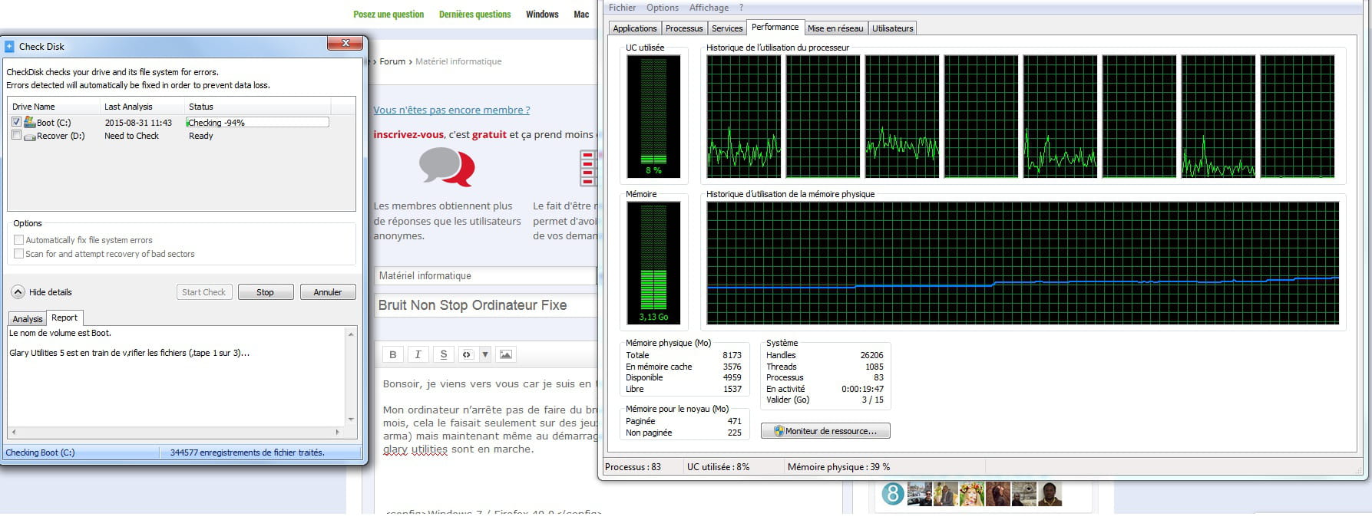Click the Bold formatting icon
The width and height of the screenshot is (1372, 520).
point(393,354)
